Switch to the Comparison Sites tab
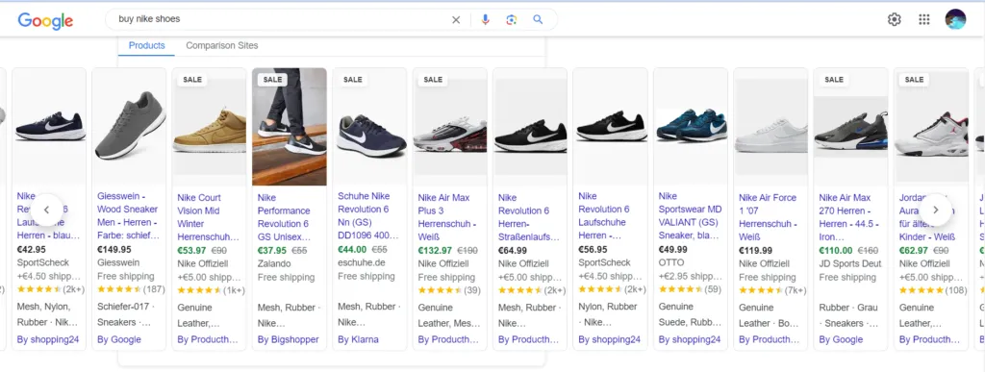The image size is (985, 372). pos(222,45)
